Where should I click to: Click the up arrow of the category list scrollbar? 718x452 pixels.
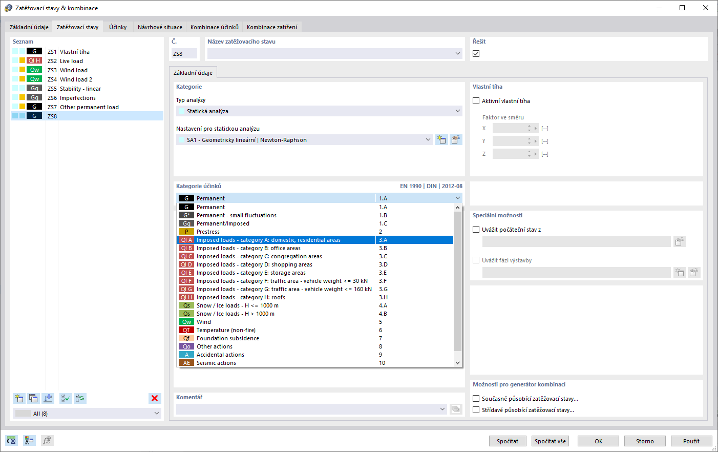point(457,208)
